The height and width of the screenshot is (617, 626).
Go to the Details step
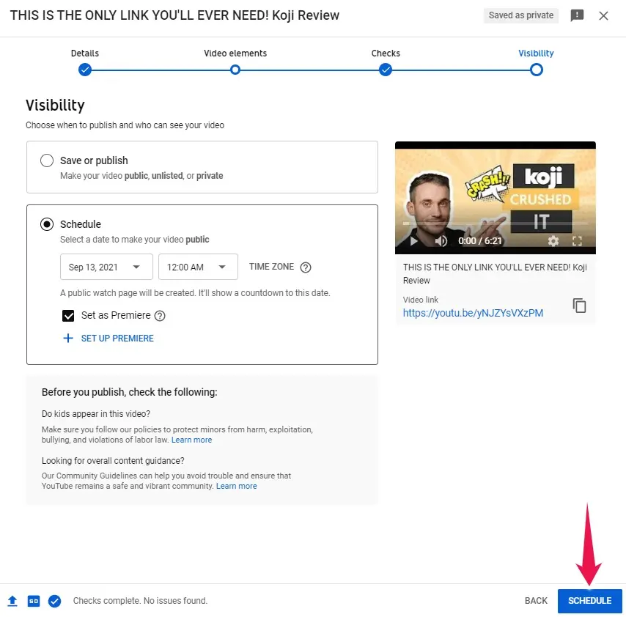click(85, 70)
